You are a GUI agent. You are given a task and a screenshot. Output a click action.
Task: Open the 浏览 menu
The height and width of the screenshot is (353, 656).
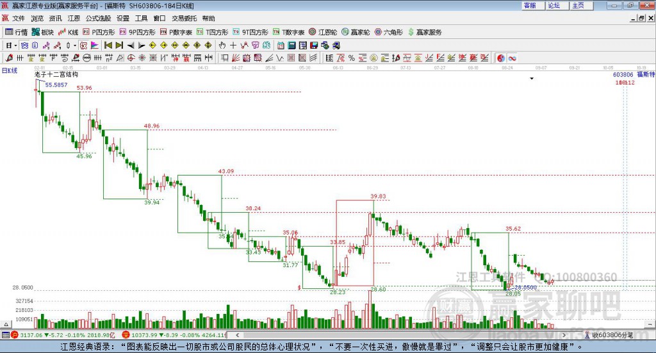37,19
